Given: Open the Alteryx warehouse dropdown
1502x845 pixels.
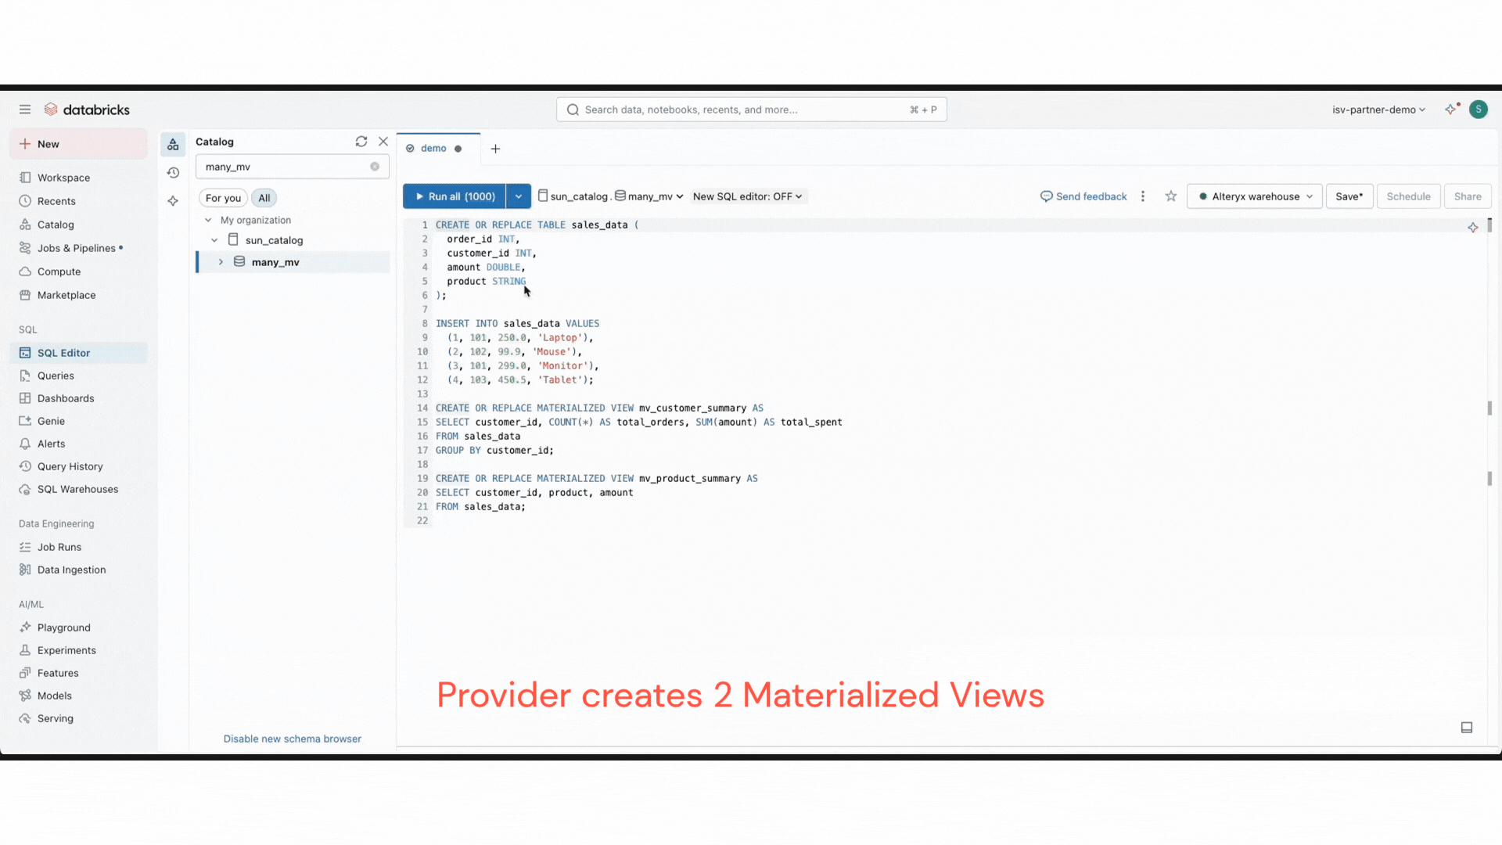Looking at the screenshot, I should [x=1254, y=196].
